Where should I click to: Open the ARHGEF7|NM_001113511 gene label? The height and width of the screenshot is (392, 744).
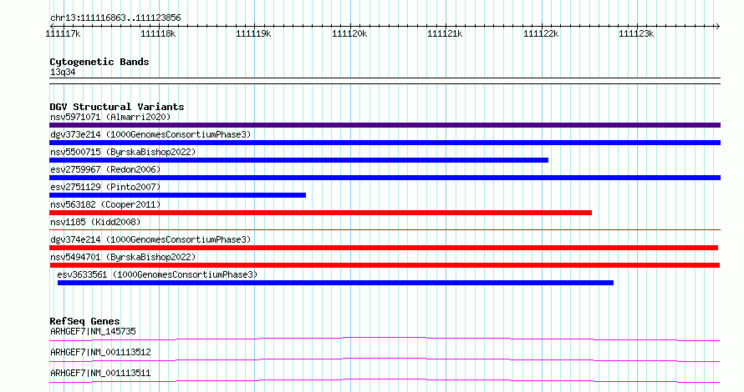pos(100,373)
